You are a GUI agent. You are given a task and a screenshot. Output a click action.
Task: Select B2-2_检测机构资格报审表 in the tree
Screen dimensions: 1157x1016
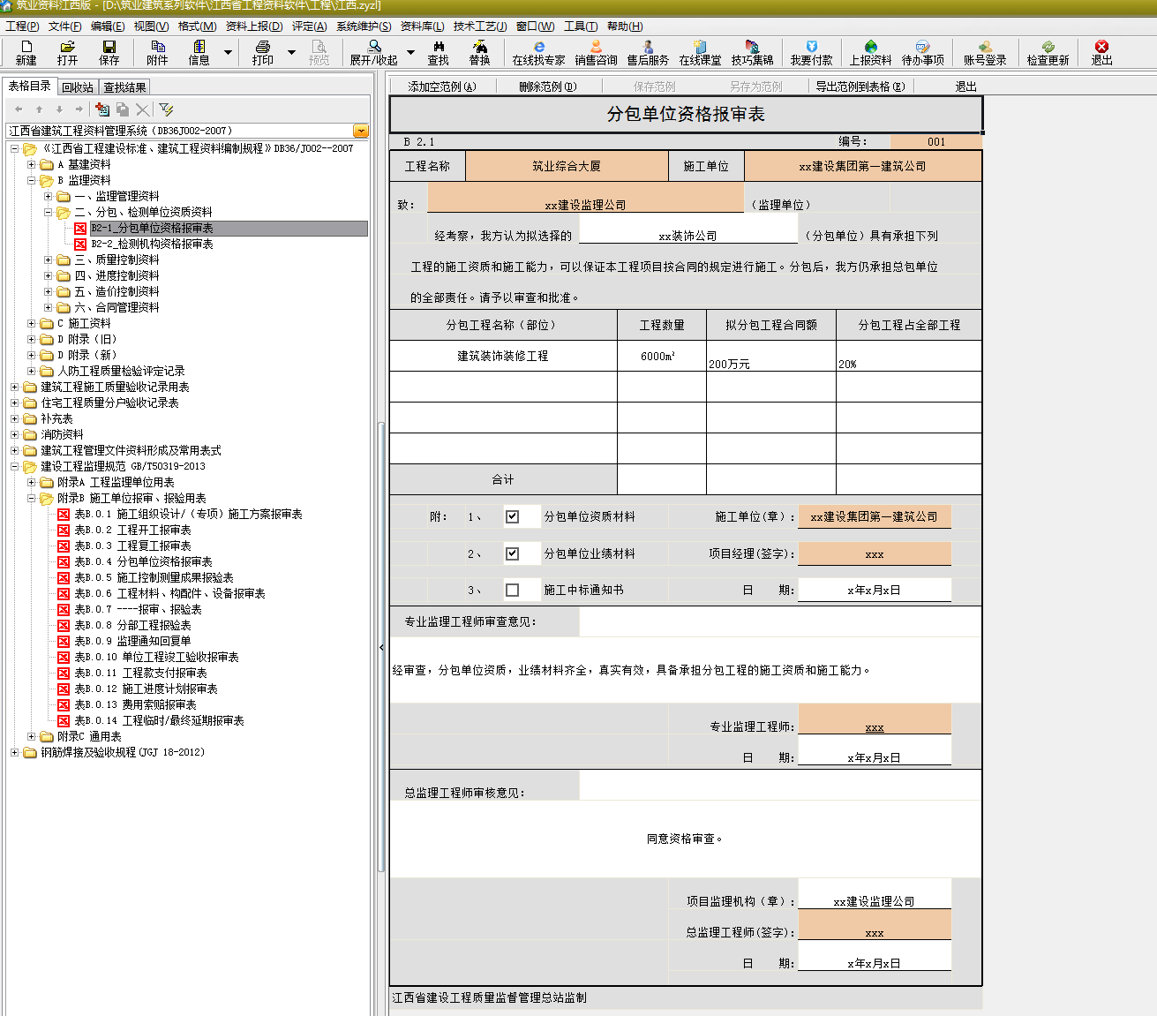tap(153, 244)
